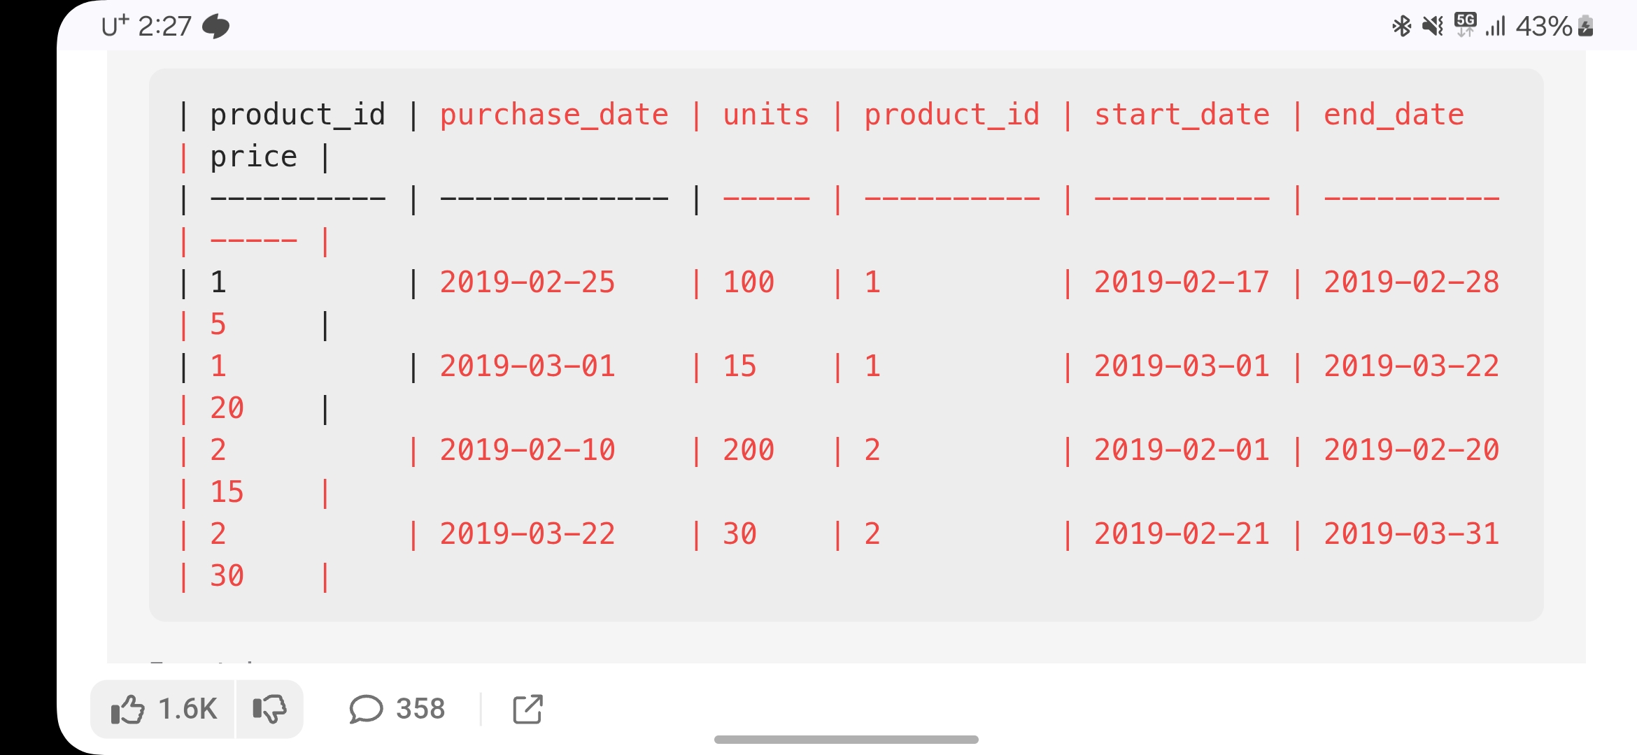Select the 2019-02-25 purchase date cell
The width and height of the screenshot is (1637, 755).
[527, 282]
